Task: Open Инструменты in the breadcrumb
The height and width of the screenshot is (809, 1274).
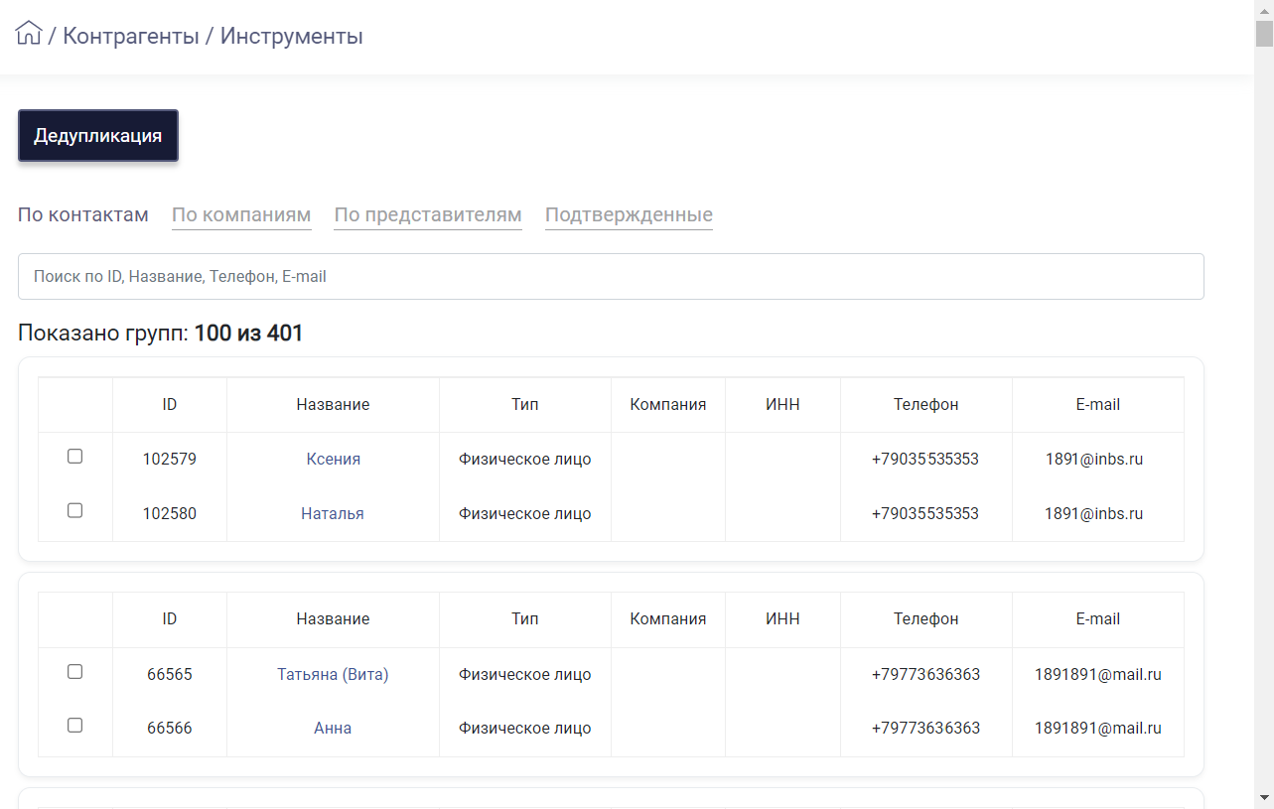Action: [292, 37]
